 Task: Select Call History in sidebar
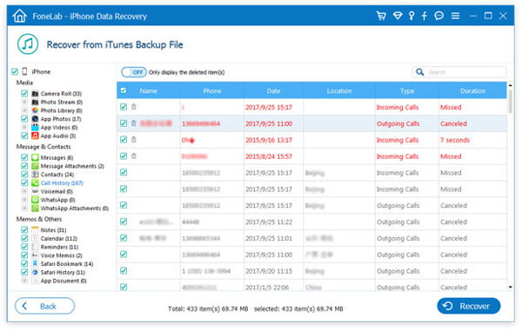coord(62,182)
